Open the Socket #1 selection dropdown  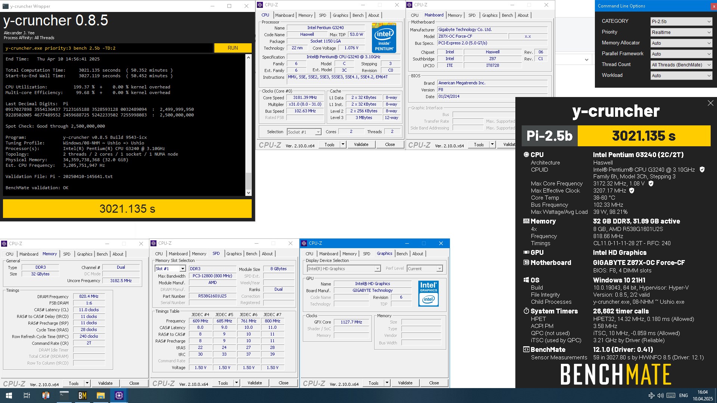pos(304,132)
